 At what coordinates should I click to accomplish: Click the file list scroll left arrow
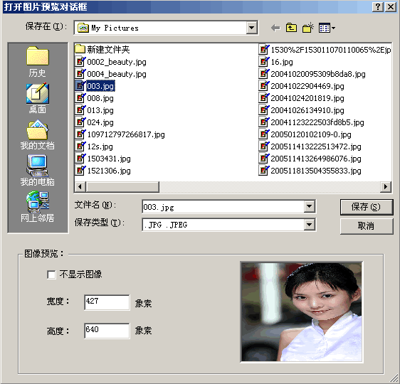tap(80, 187)
